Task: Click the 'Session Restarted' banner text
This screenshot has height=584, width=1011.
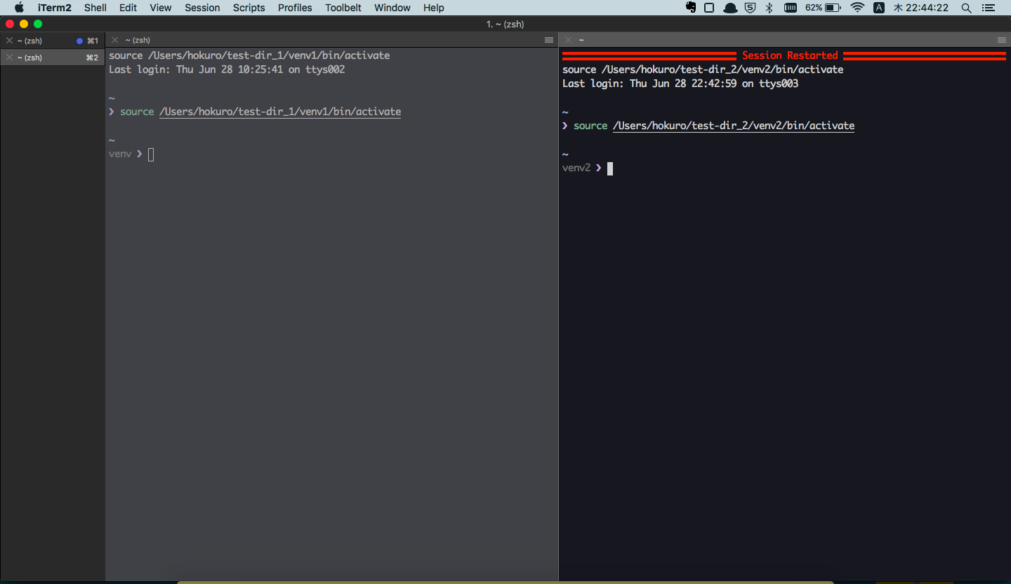Action: pos(790,55)
